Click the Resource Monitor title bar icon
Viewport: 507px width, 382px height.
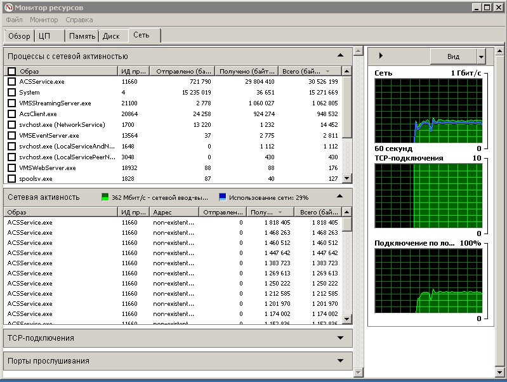(x=8, y=8)
